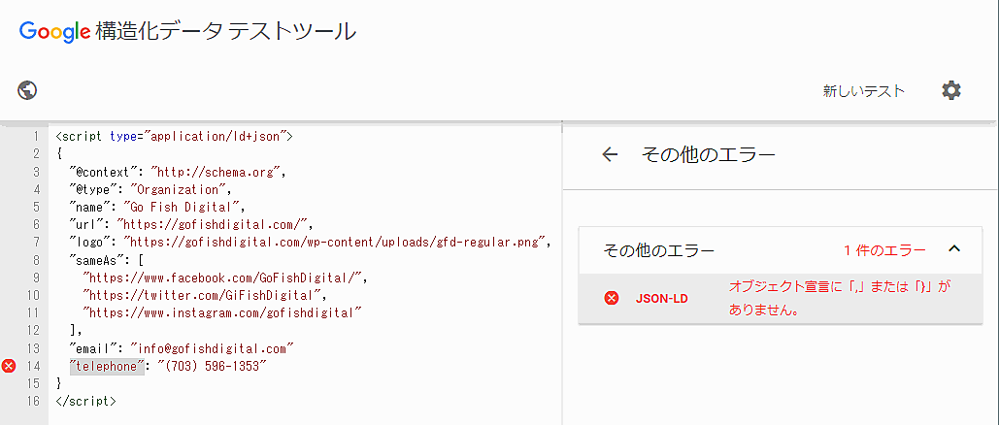Click the "email" line in the code

(x=182, y=348)
